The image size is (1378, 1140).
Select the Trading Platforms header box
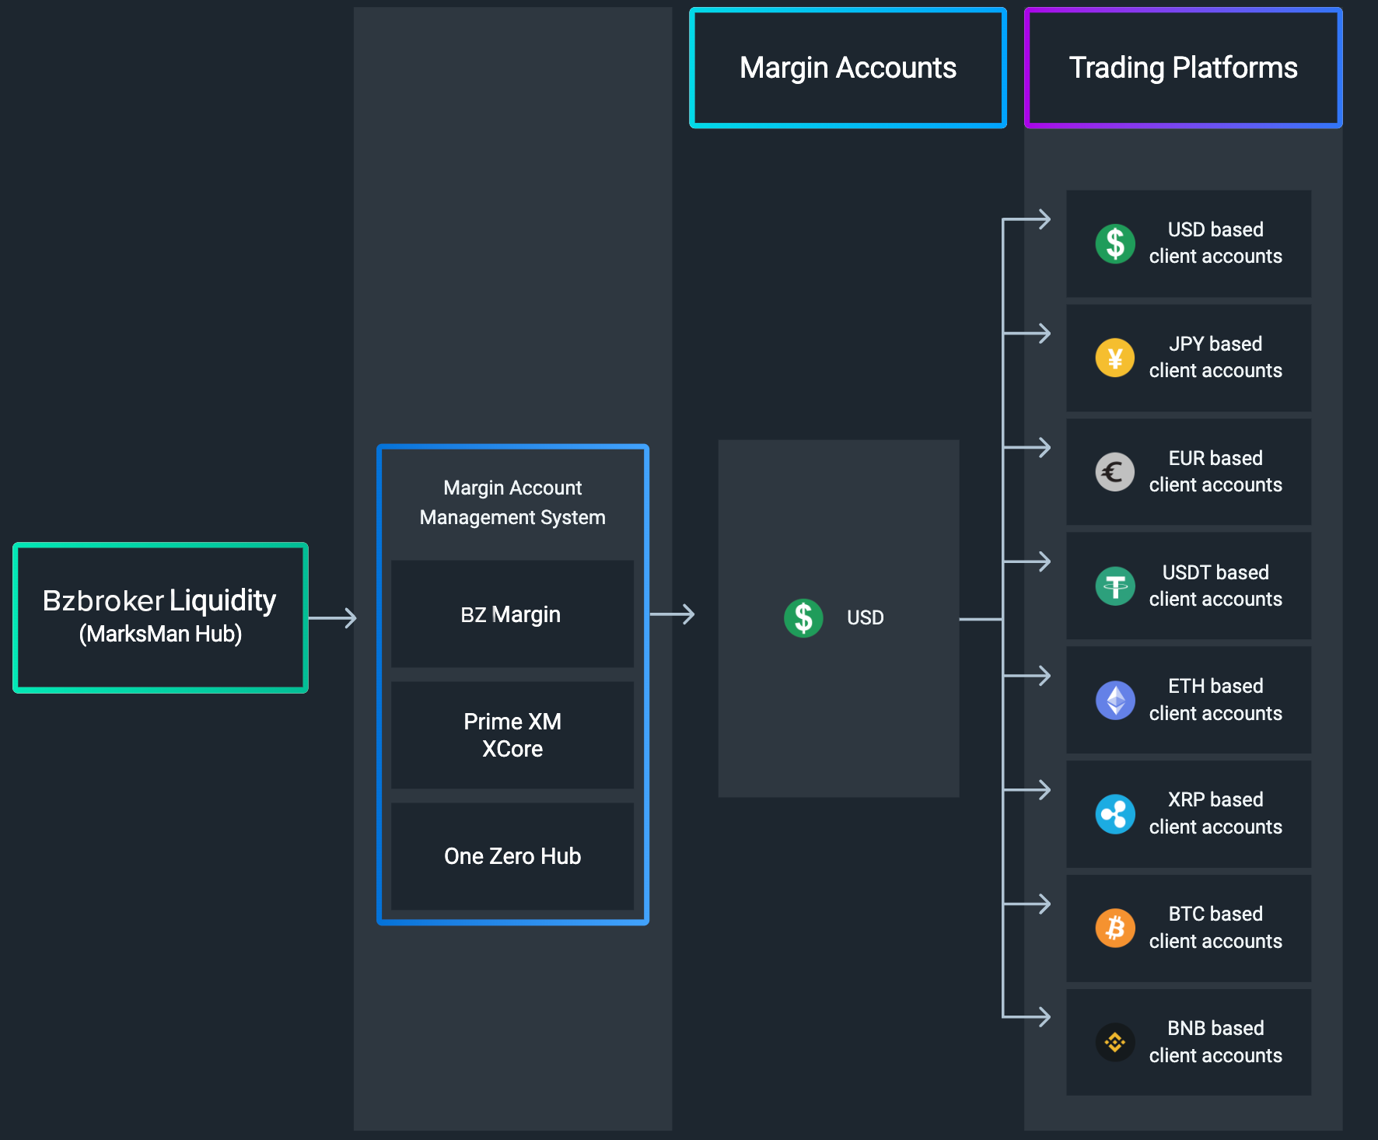tap(1183, 68)
